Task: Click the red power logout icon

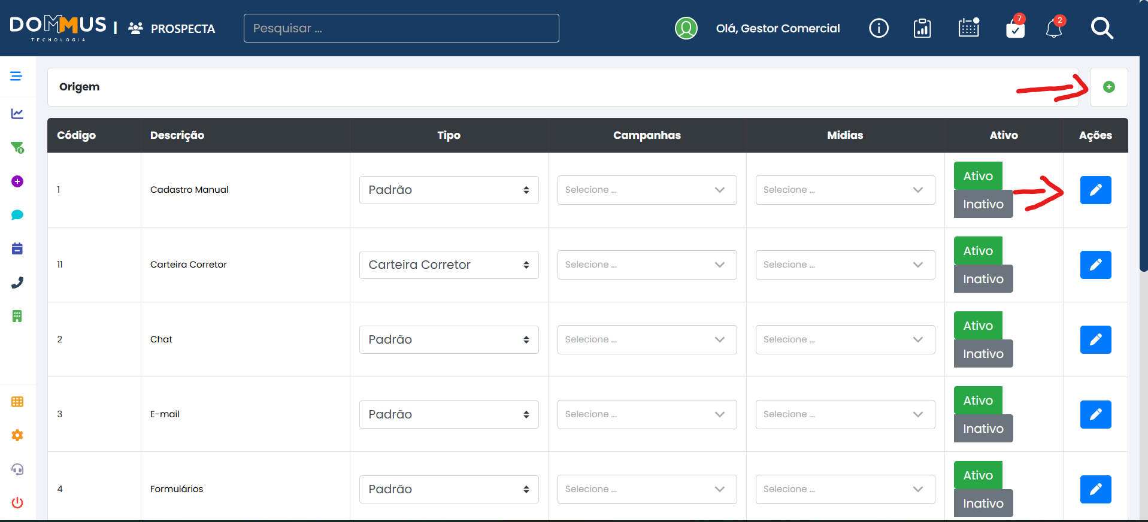Action: click(17, 503)
